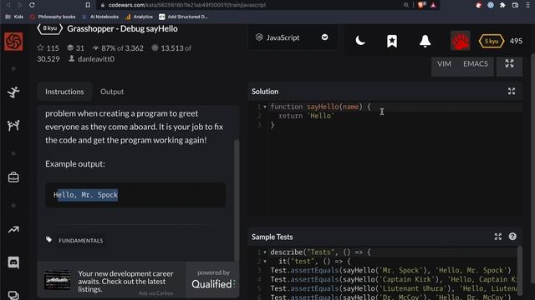Click the 87% of 3,362 satisfaction stat

point(118,48)
